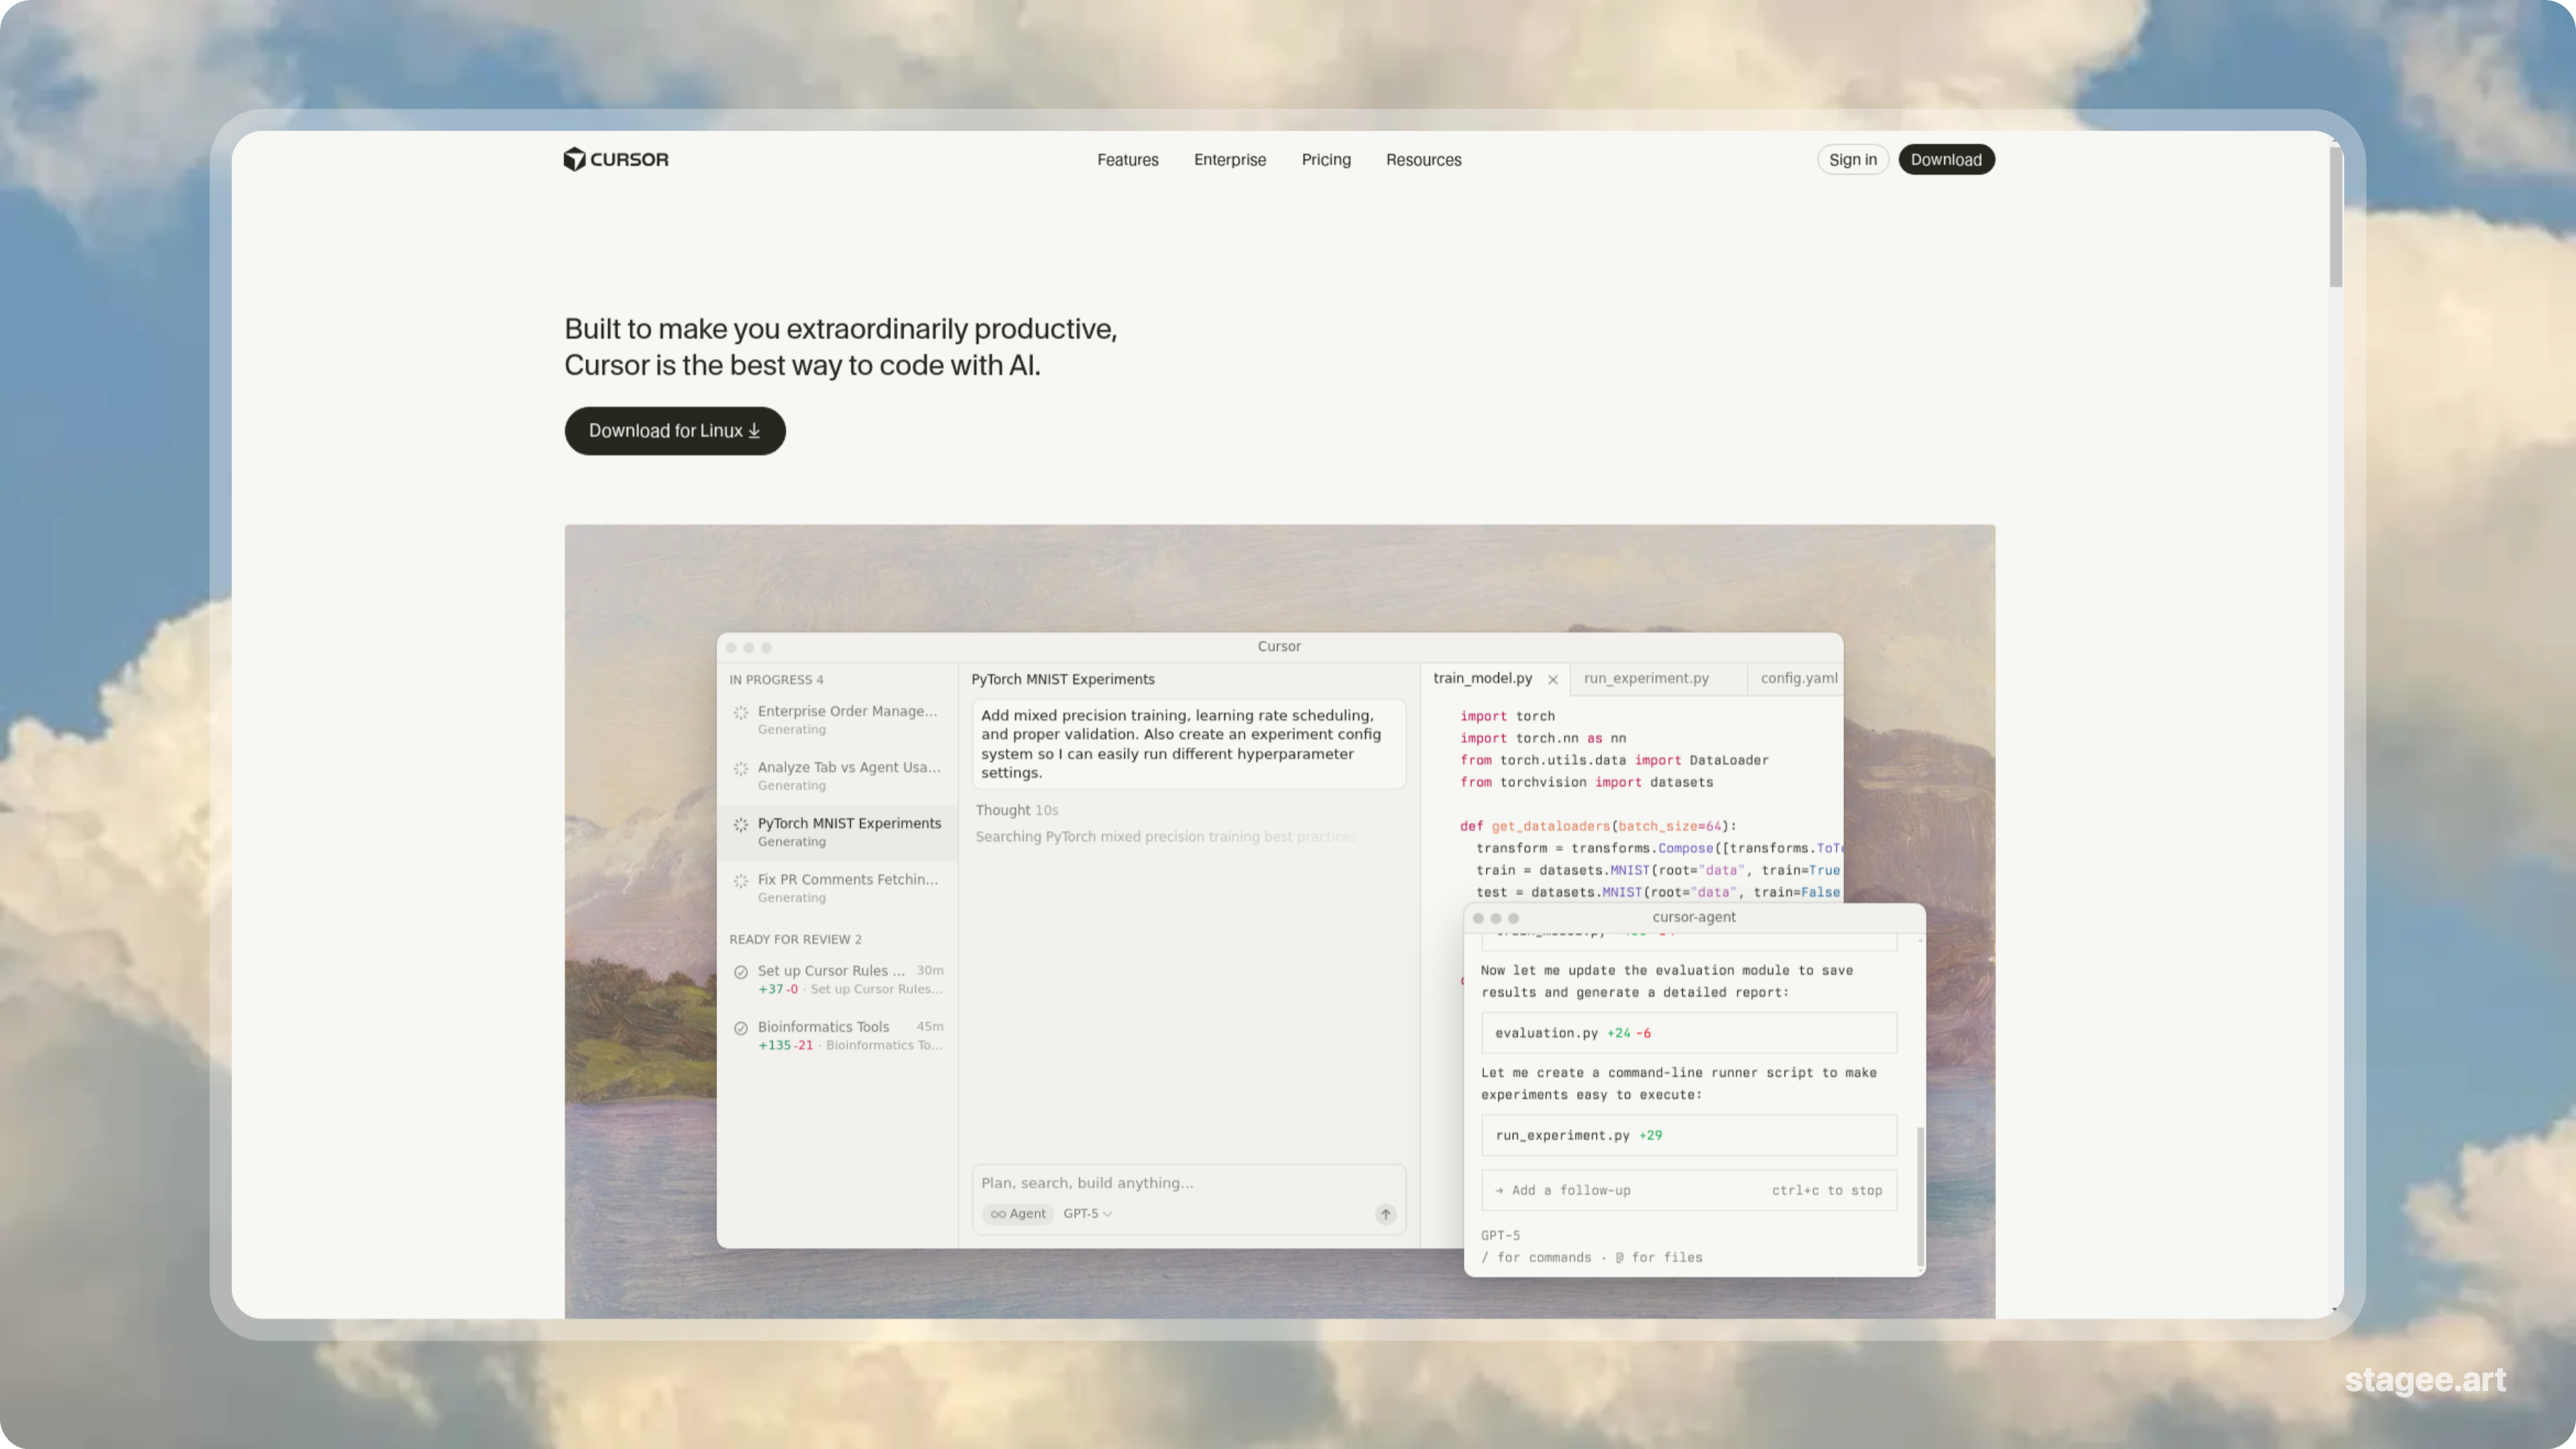Image resolution: width=2576 pixels, height=1449 pixels.
Task: Click send arrow icon in chat input
Action: pyautogui.click(x=1385, y=1214)
